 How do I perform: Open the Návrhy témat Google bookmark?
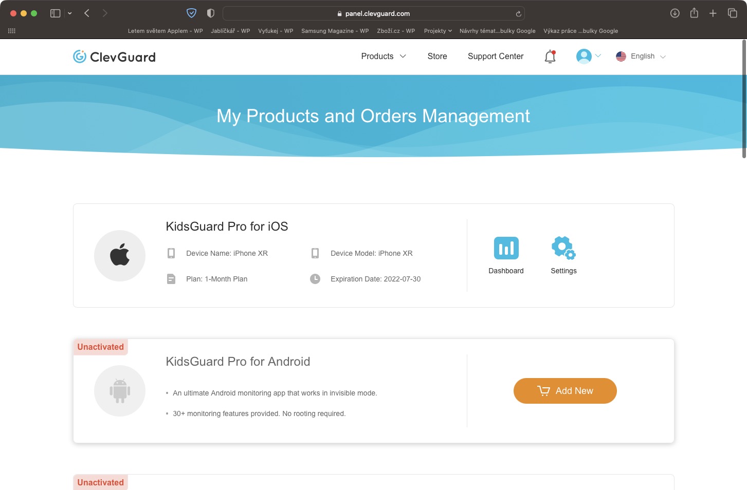(x=498, y=31)
